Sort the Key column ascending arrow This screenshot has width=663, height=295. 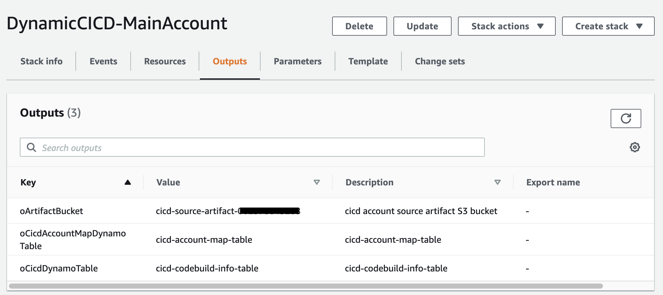(x=127, y=182)
